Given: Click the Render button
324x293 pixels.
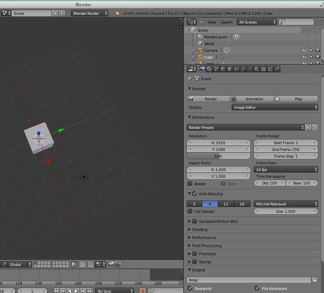Looking at the screenshot, I should (208, 99).
